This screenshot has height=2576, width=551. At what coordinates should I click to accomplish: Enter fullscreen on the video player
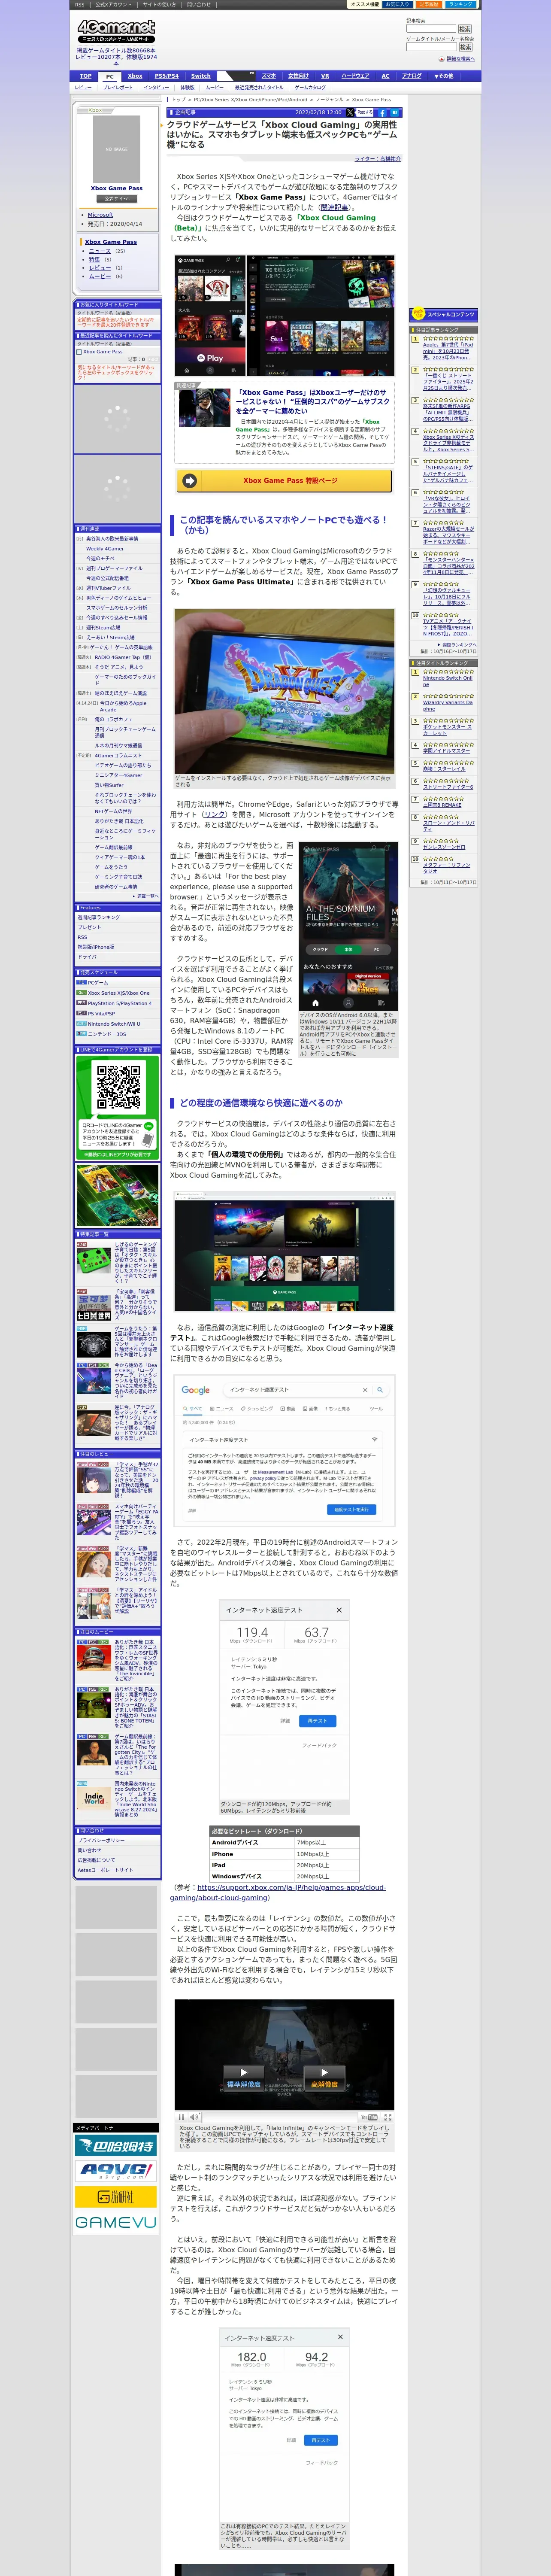[x=387, y=2117]
